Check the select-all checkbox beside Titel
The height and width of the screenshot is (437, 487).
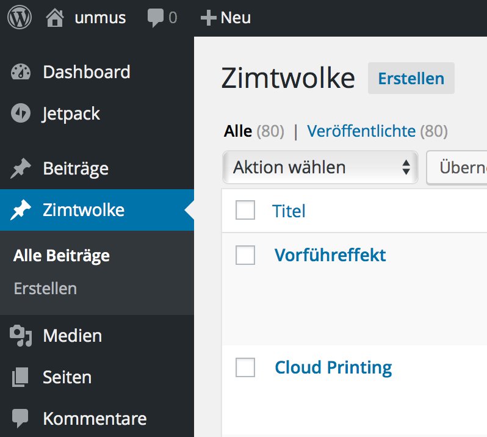pyautogui.click(x=245, y=211)
